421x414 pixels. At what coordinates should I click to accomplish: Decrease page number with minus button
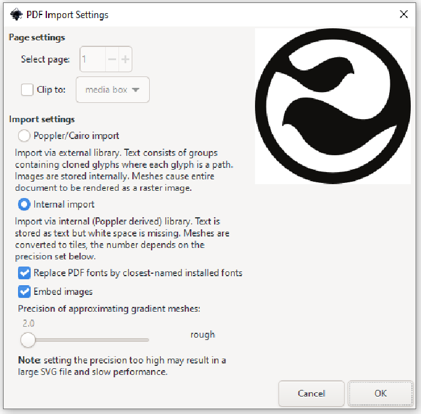[x=112, y=59]
